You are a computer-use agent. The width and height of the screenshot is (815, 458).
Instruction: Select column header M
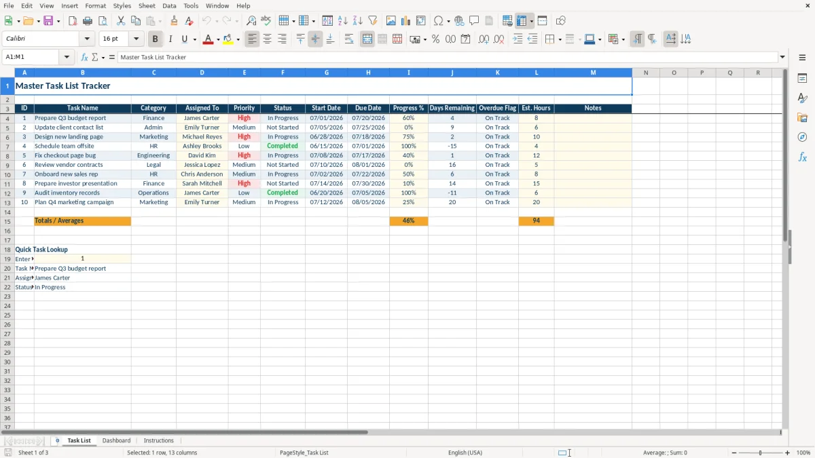(593, 72)
